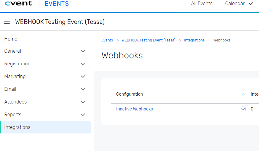The width and height of the screenshot is (259, 151).
Task: Open the Calendar dropdown in header
Action: click(239, 3)
